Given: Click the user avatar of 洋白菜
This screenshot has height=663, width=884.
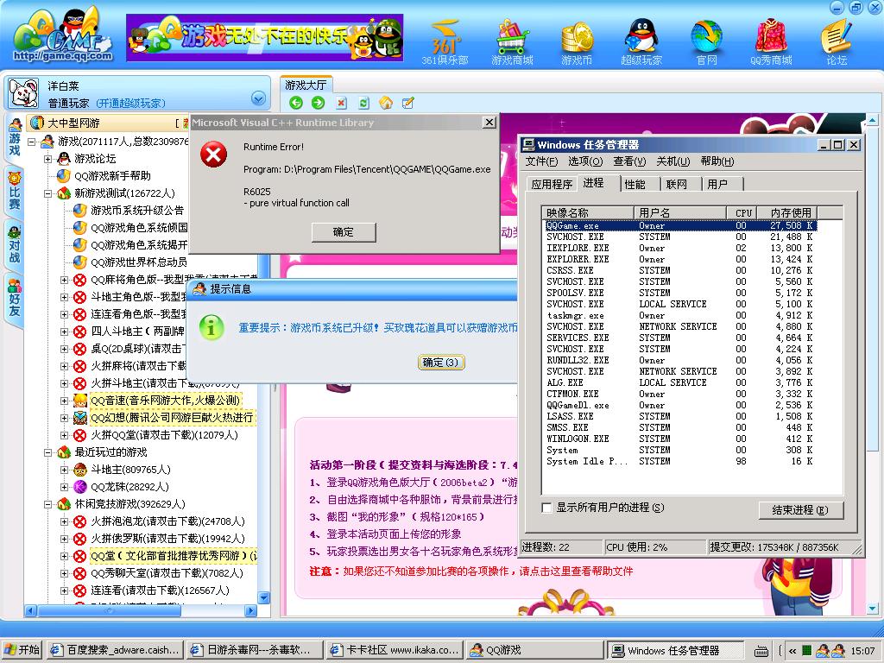Looking at the screenshot, I should [24, 93].
